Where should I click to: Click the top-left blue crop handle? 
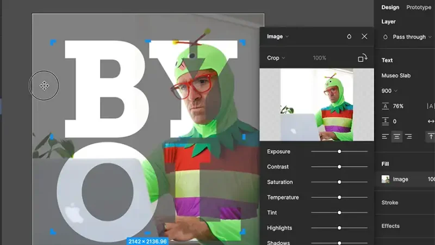coord(53,42)
